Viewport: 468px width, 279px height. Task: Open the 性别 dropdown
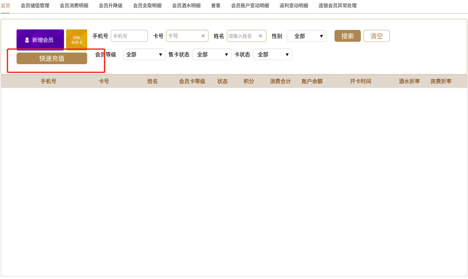(x=307, y=36)
